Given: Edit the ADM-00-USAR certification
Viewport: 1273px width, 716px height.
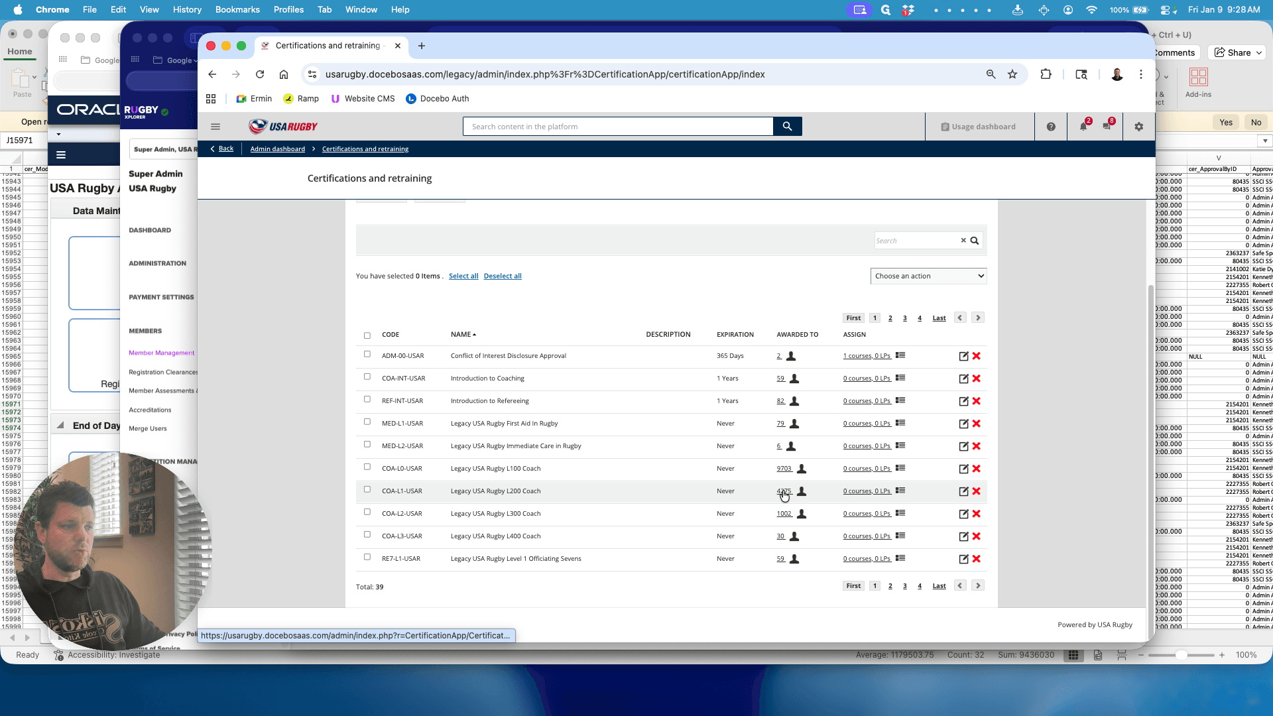Looking at the screenshot, I should point(963,356).
